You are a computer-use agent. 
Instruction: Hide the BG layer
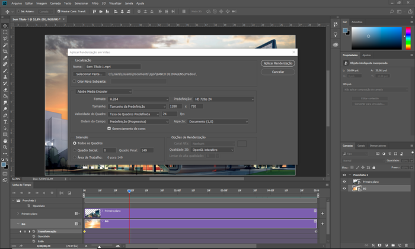[344, 189]
